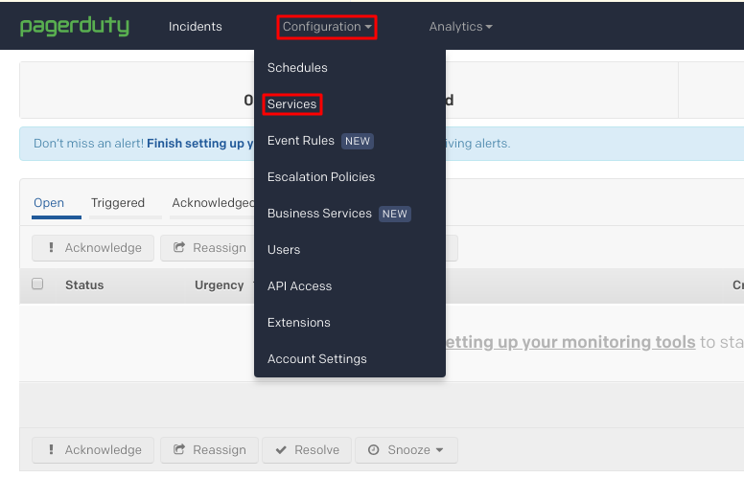Open the Incidents page
This screenshot has height=478, width=744.
[195, 27]
